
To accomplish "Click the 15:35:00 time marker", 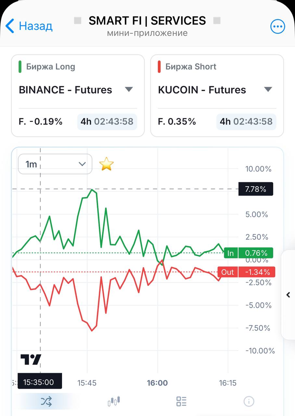I will (x=40, y=382).
